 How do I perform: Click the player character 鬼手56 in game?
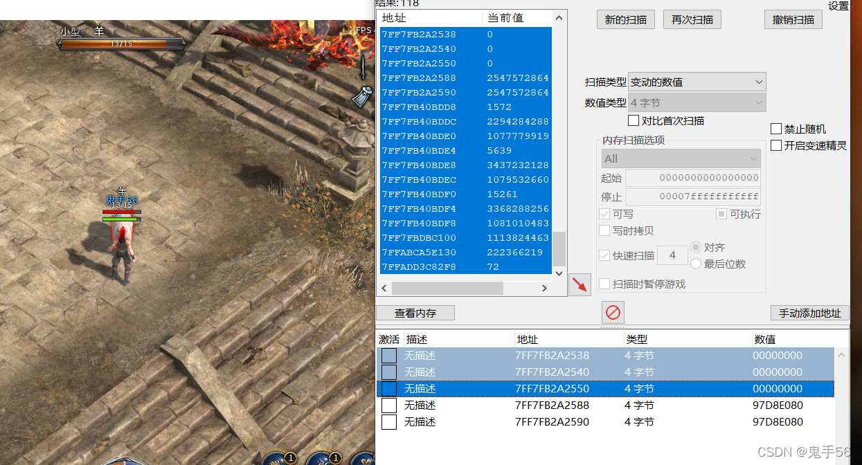pos(124,254)
